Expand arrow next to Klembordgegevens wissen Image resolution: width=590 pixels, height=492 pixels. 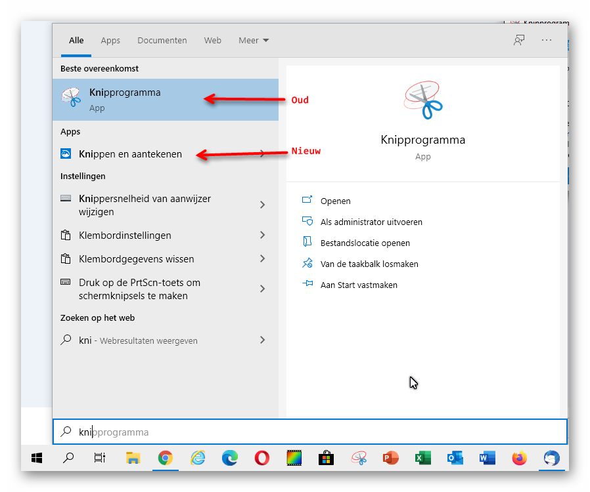(262, 259)
